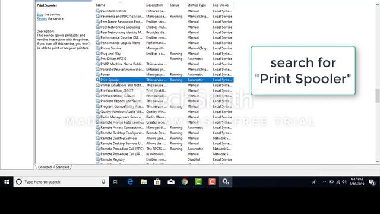Screen dimensions: 380x214
Task: Click the Stop the service link
Action: pos(40,14)
